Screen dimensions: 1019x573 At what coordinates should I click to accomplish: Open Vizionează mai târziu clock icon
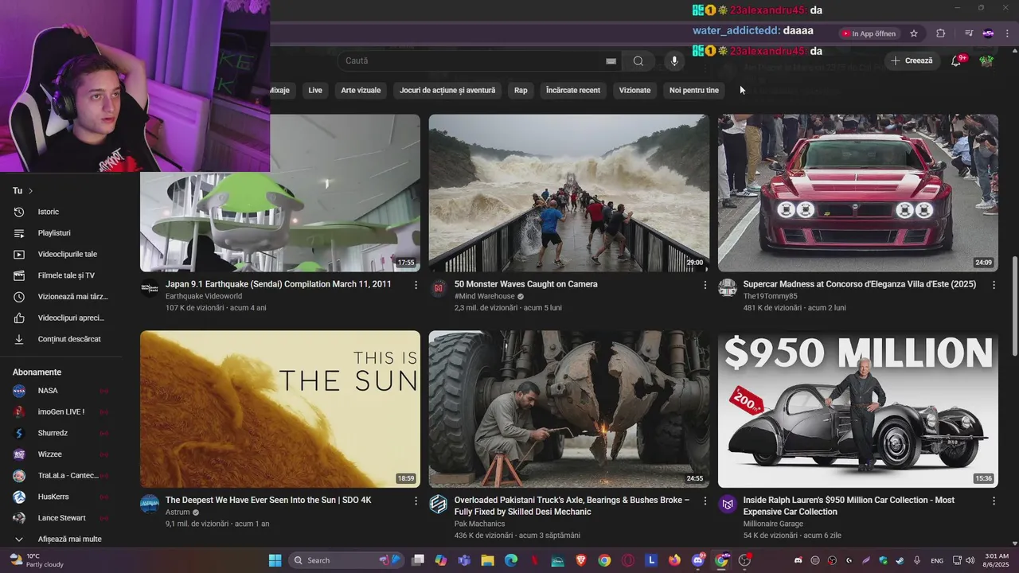[19, 297]
